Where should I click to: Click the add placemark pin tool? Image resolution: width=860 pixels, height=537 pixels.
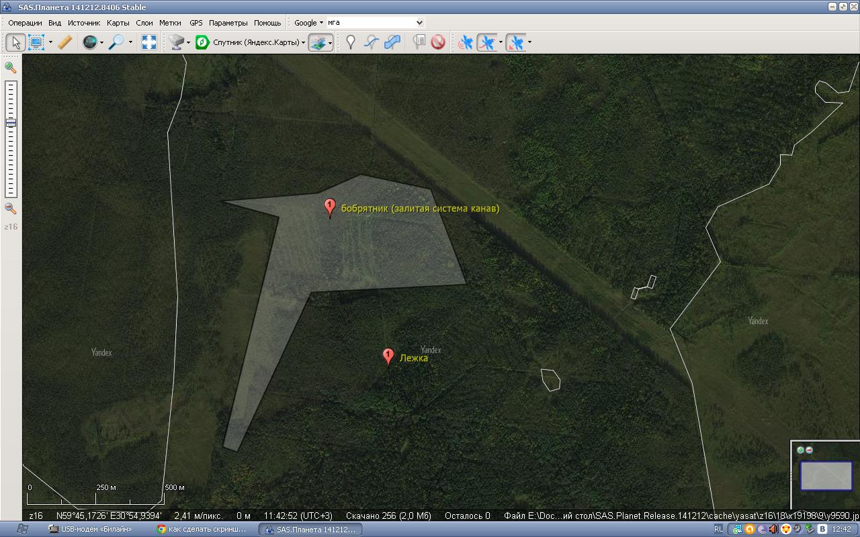coord(350,42)
